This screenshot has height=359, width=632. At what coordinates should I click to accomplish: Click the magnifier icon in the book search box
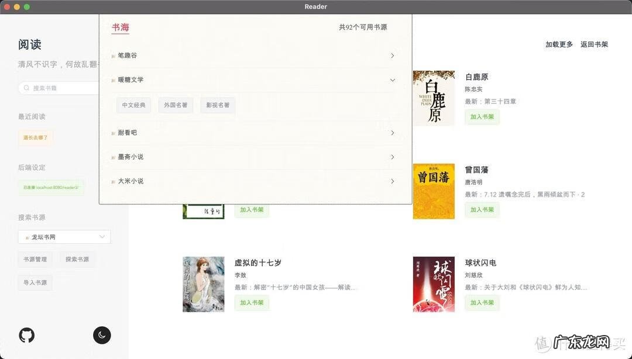tap(26, 88)
